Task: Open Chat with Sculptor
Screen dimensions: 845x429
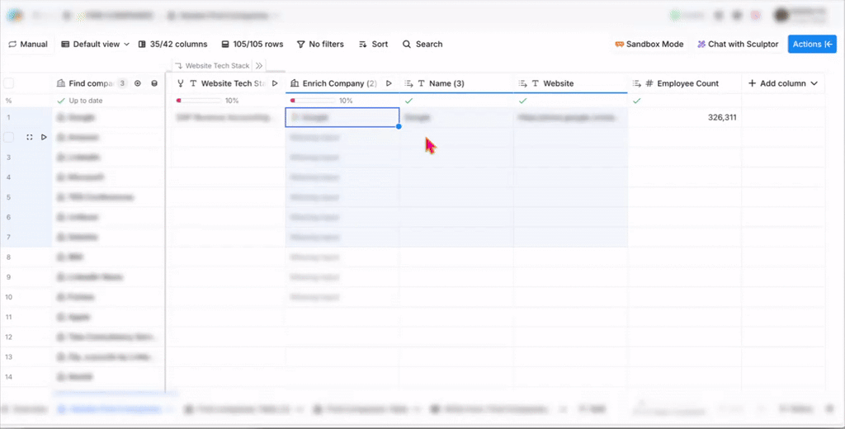Action: click(738, 45)
